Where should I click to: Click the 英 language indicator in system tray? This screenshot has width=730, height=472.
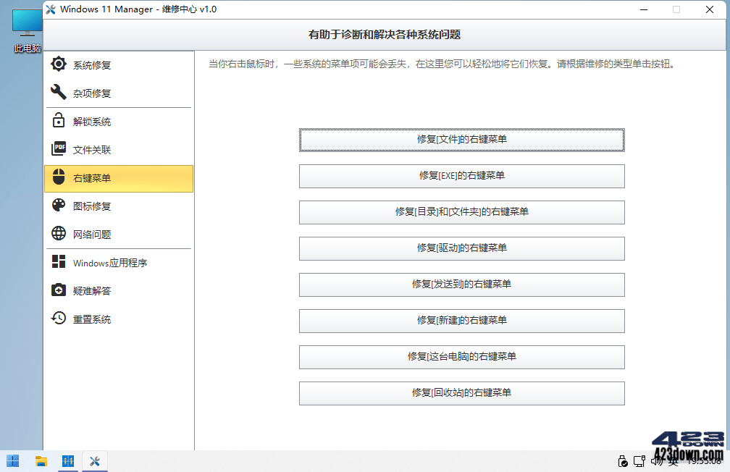pyautogui.click(x=672, y=461)
